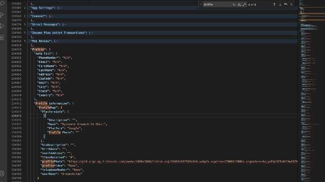
Task: Toggle Use Regular Expression option
Action: tap(244, 4)
